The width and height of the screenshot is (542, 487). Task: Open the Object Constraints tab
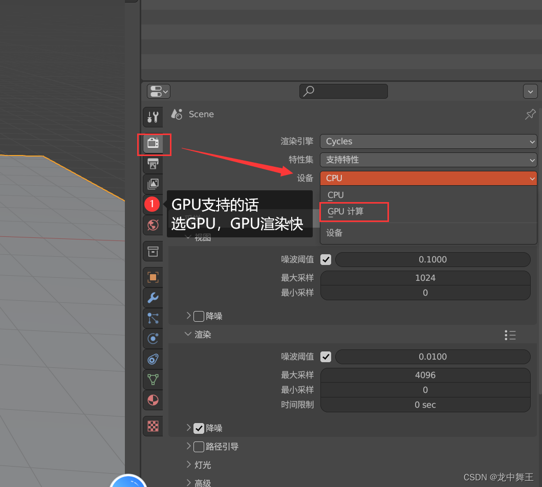coord(153,359)
